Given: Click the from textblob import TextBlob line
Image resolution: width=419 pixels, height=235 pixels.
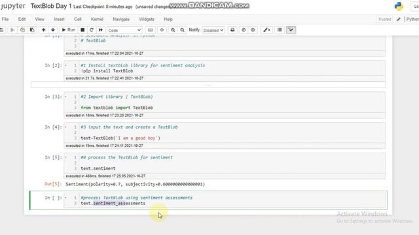Looking at the screenshot, I should 117,108.
